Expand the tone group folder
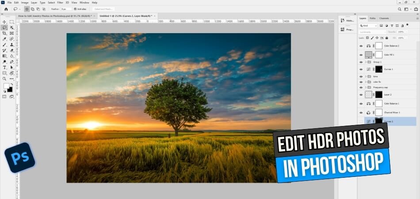 point(366,77)
